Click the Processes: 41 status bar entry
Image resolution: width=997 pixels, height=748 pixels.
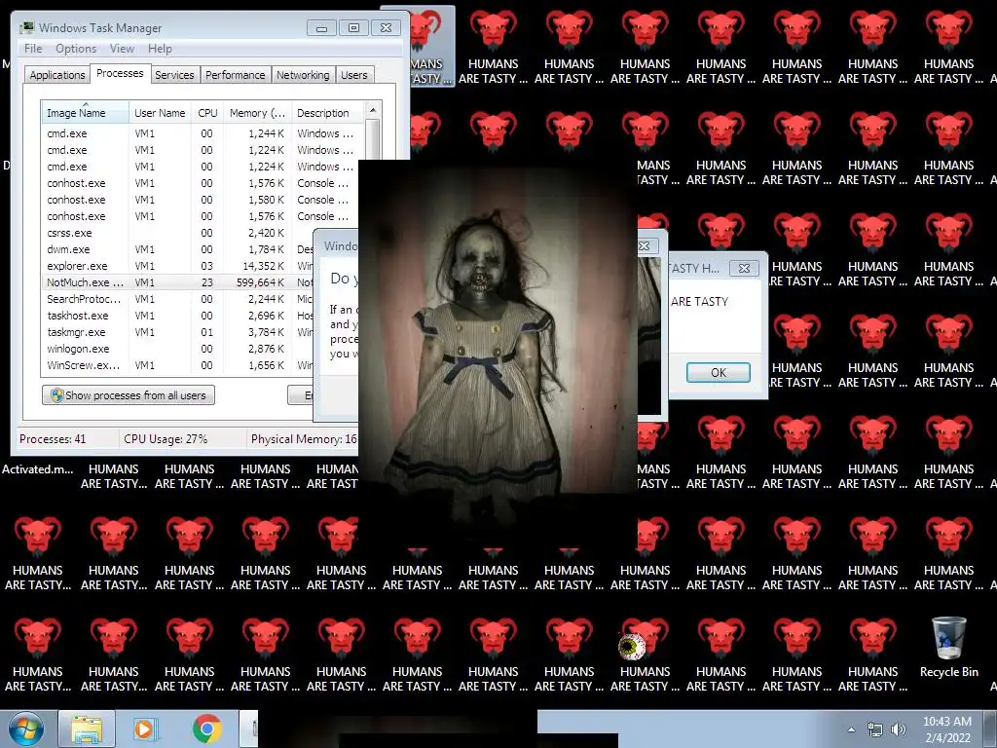tap(53, 439)
